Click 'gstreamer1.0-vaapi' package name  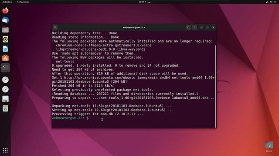(133, 45)
